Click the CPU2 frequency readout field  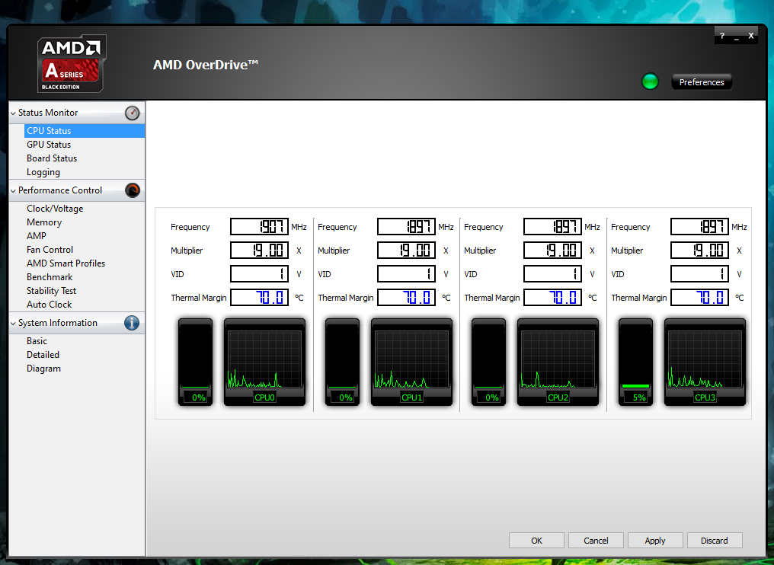pos(552,226)
